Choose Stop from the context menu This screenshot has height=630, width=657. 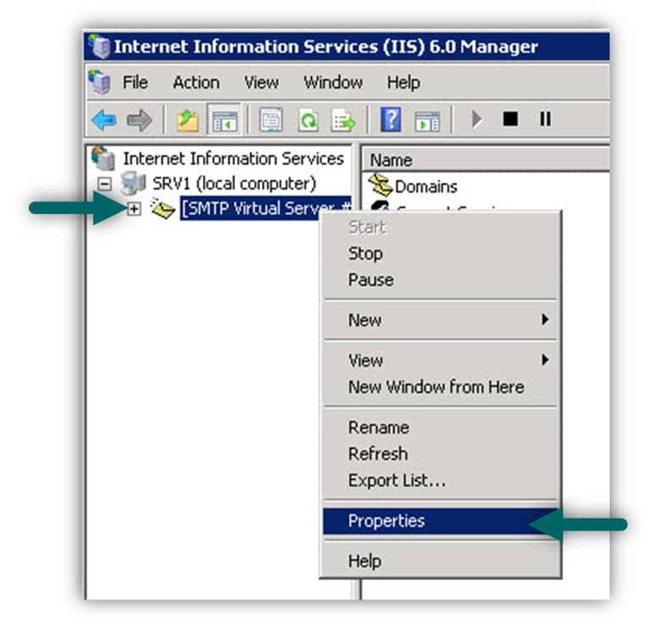[x=440, y=254]
